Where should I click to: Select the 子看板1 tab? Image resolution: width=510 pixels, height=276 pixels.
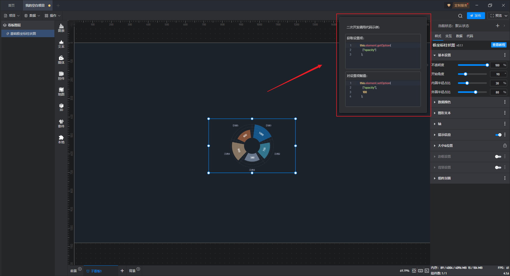[101, 271]
